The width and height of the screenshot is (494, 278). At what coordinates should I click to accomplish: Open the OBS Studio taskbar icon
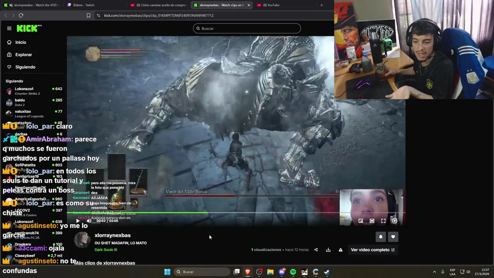point(259,272)
